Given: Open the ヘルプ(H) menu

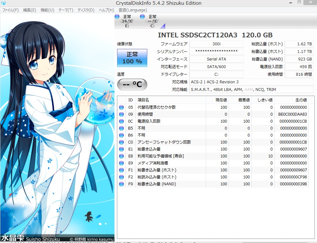Looking at the screenshot, I should (106, 10).
